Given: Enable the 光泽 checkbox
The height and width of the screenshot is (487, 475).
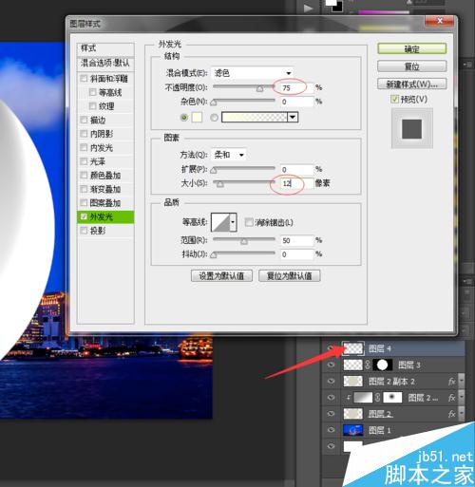Looking at the screenshot, I should [84, 161].
